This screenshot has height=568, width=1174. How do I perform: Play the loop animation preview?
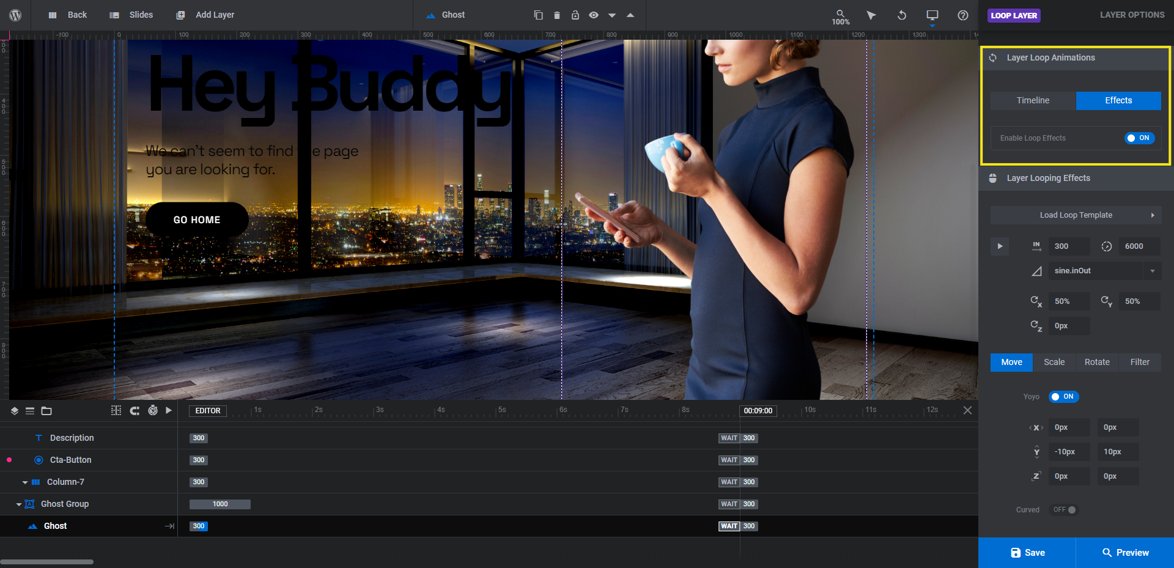(x=1000, y=246)
